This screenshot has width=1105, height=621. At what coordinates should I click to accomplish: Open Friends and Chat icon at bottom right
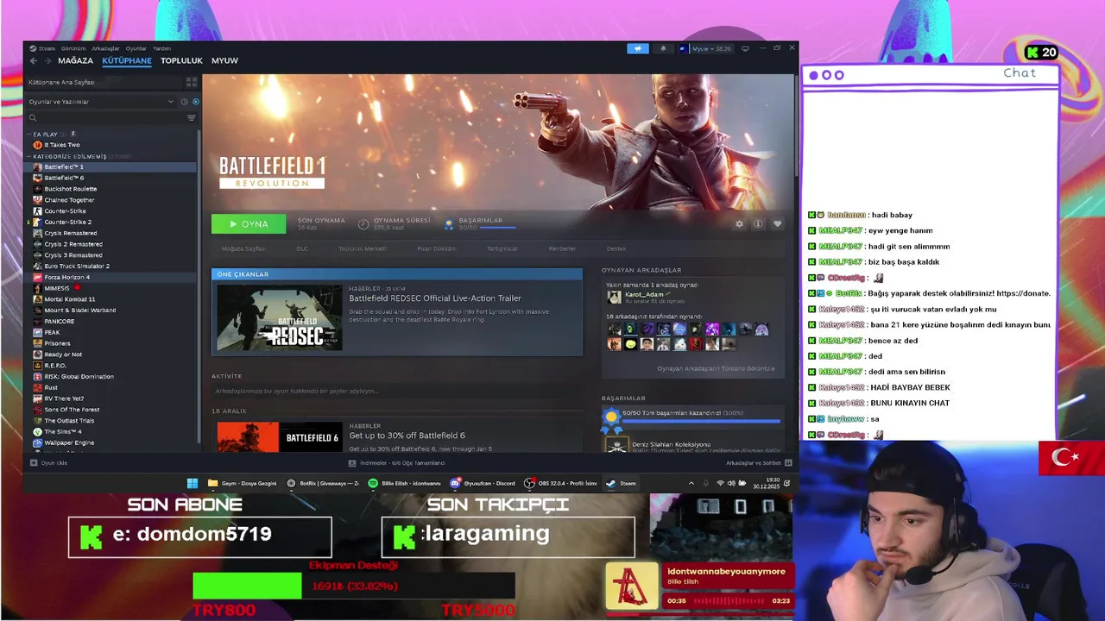tap(786, 463)
